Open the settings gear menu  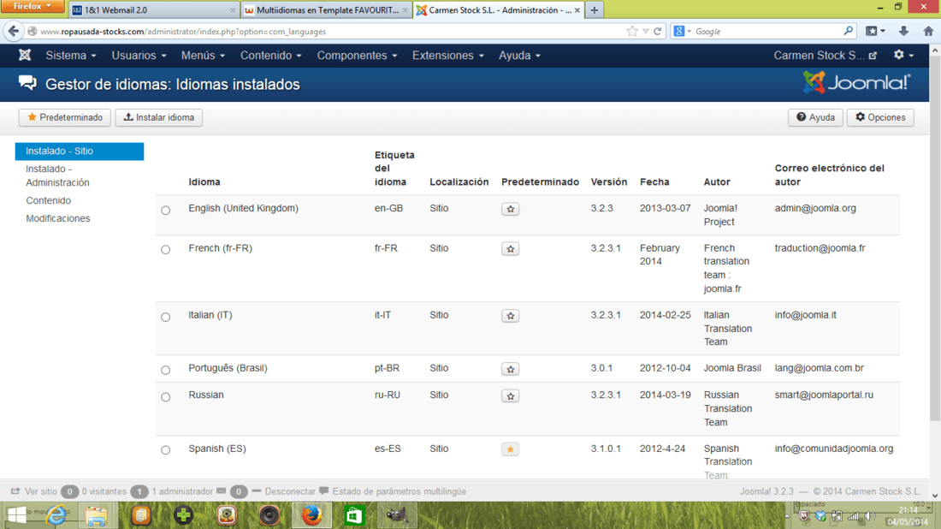point(903,55)
